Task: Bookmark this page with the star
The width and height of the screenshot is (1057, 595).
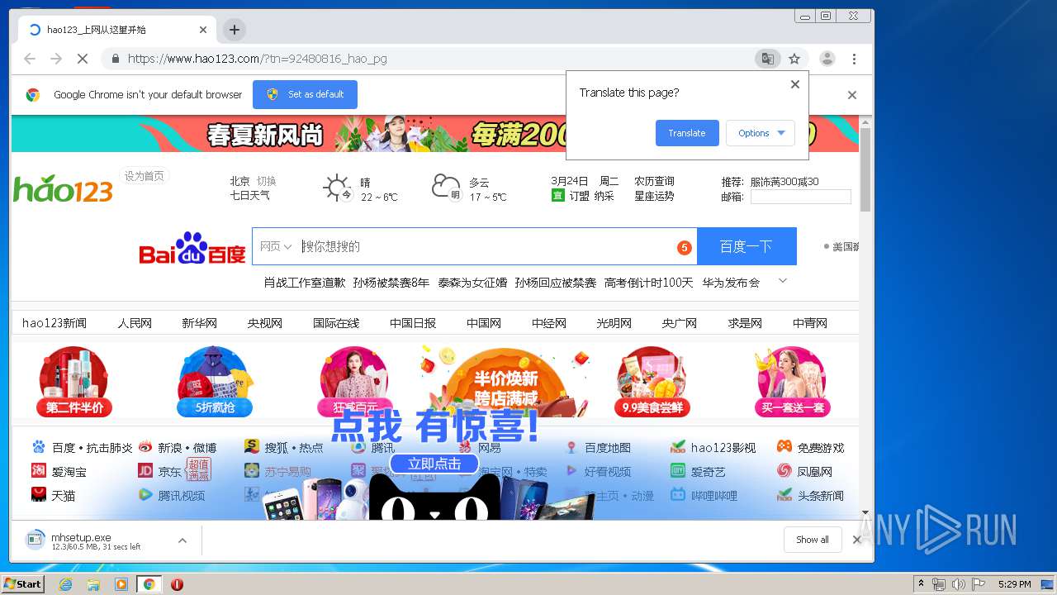Action: pos(794,59)
